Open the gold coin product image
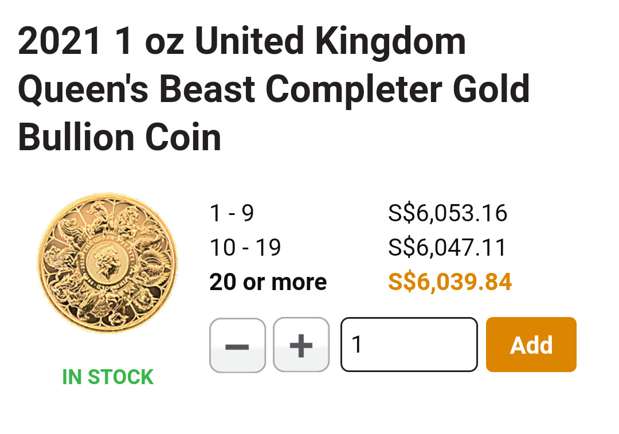 click(108, 263)
